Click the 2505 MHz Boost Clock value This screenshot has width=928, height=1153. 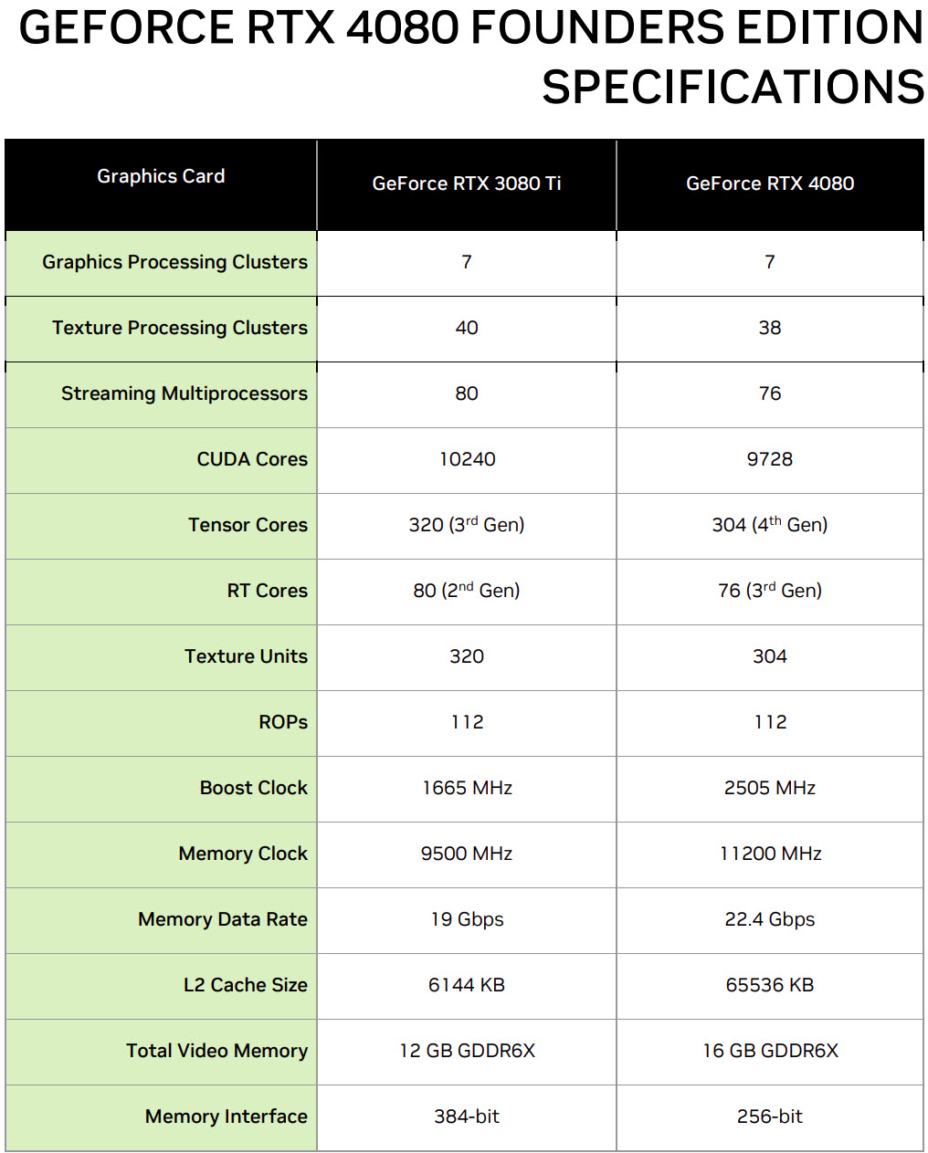[x=770, y=788]
